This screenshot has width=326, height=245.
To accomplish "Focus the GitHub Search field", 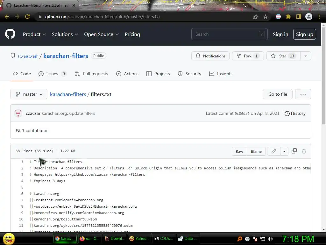I will pyautogui.click(x=229, y=34).
